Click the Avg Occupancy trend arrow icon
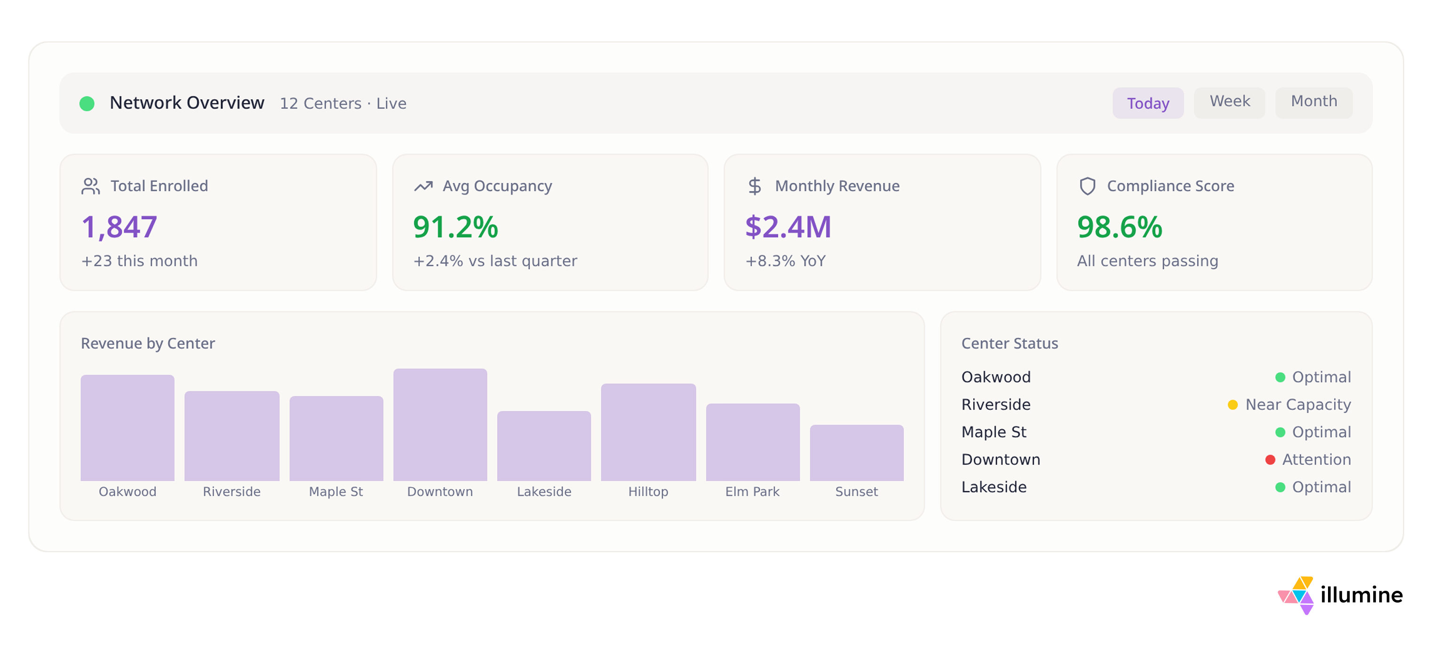The image size is (1440, 650). click(x=423, y=186)
